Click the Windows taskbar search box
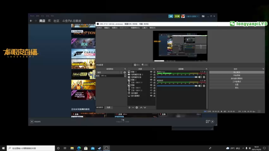Image resolution: width=269 pixels, height=151 pixels. click(31, 148)
